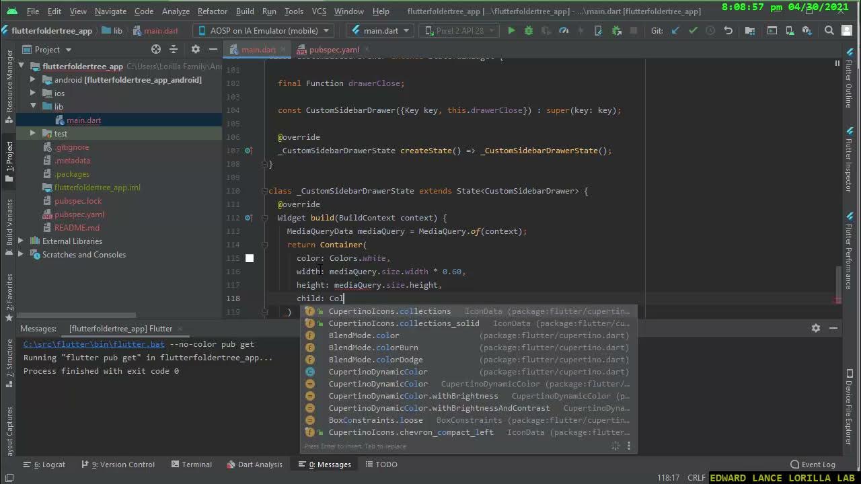861x484 pixels.
Task: Start debugging with the bug icon
Action: click(x=529, y=31)
